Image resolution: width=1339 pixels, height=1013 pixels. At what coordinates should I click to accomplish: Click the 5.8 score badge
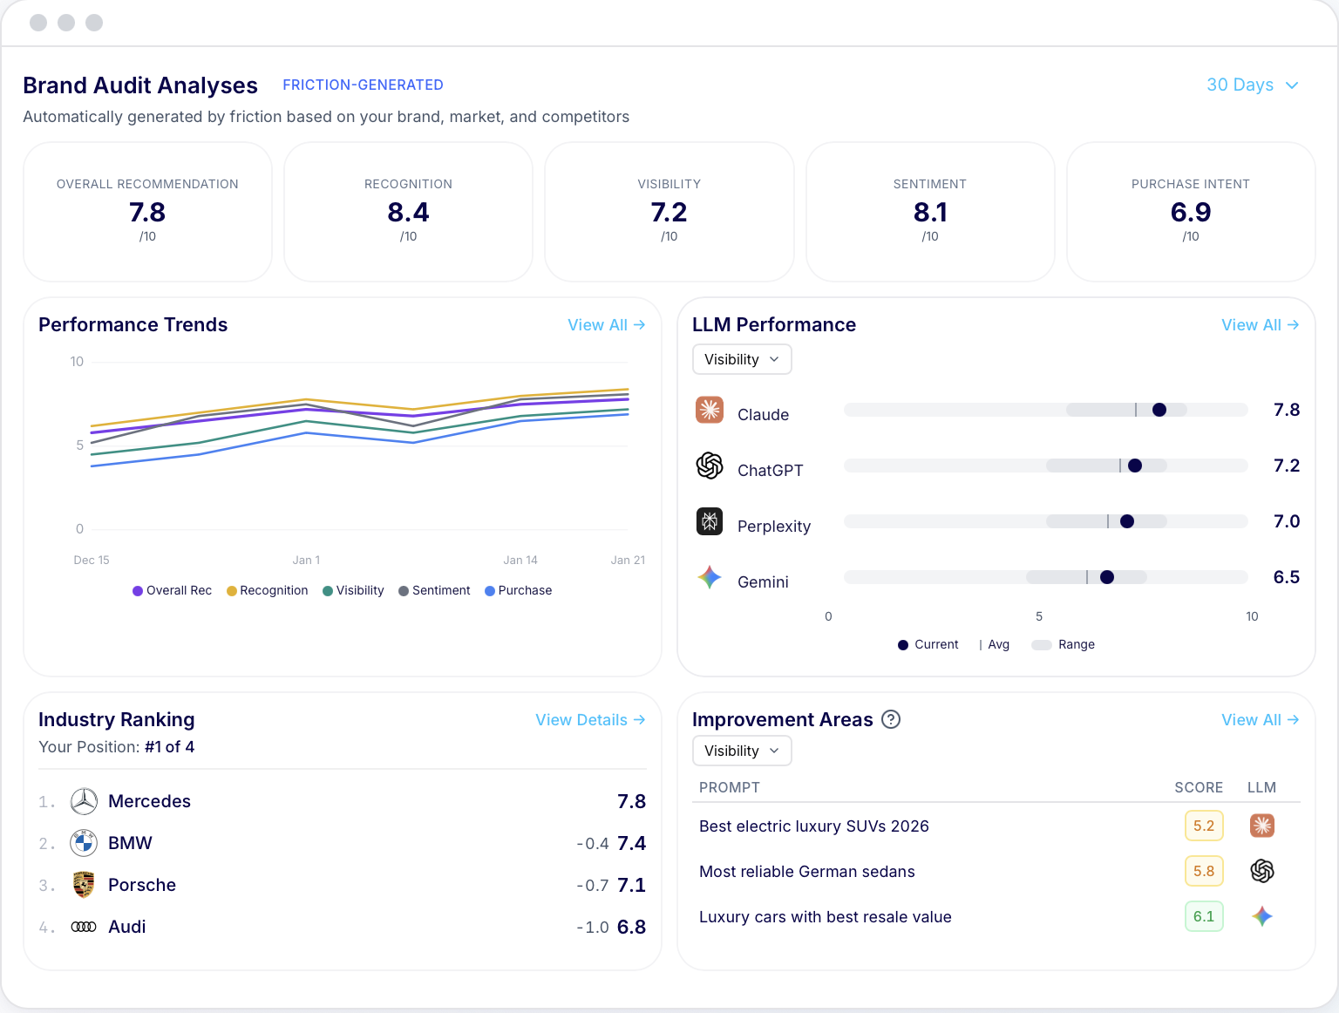[1204, 871]
